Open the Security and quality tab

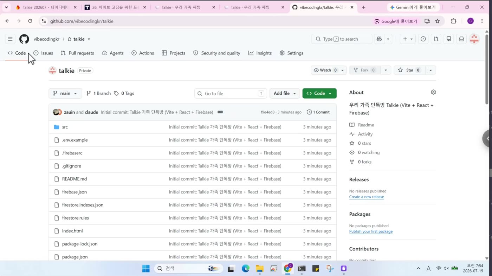pyautogui.click(x=217, y=53)
